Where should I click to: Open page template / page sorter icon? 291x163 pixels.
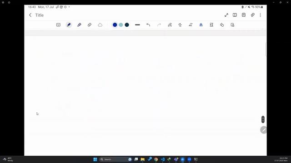244,15
